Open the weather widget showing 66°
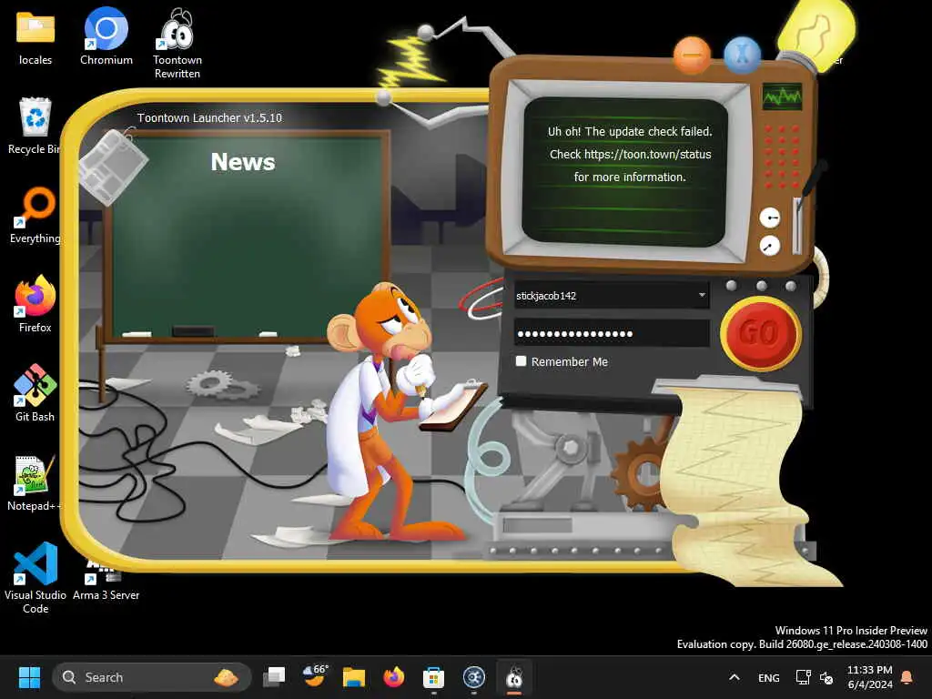 pyautogui.click(x=314, y=676)
